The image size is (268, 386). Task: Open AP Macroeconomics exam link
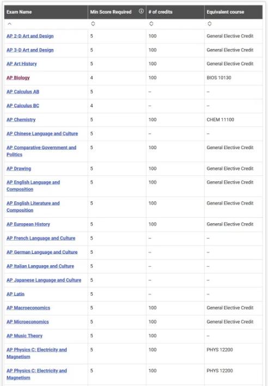click(x=28, y=308)
